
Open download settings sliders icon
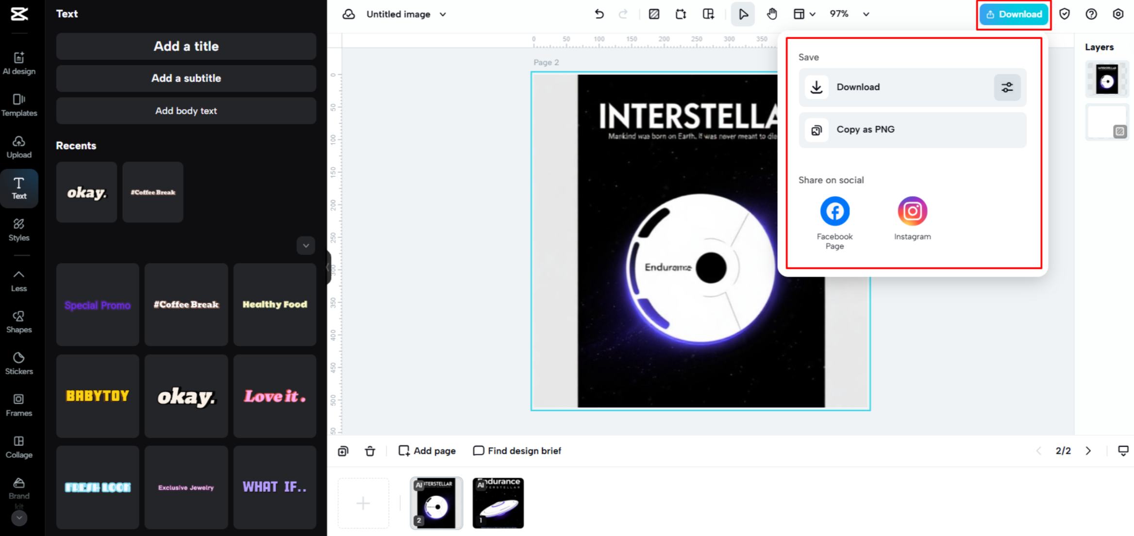[1007, 87]
